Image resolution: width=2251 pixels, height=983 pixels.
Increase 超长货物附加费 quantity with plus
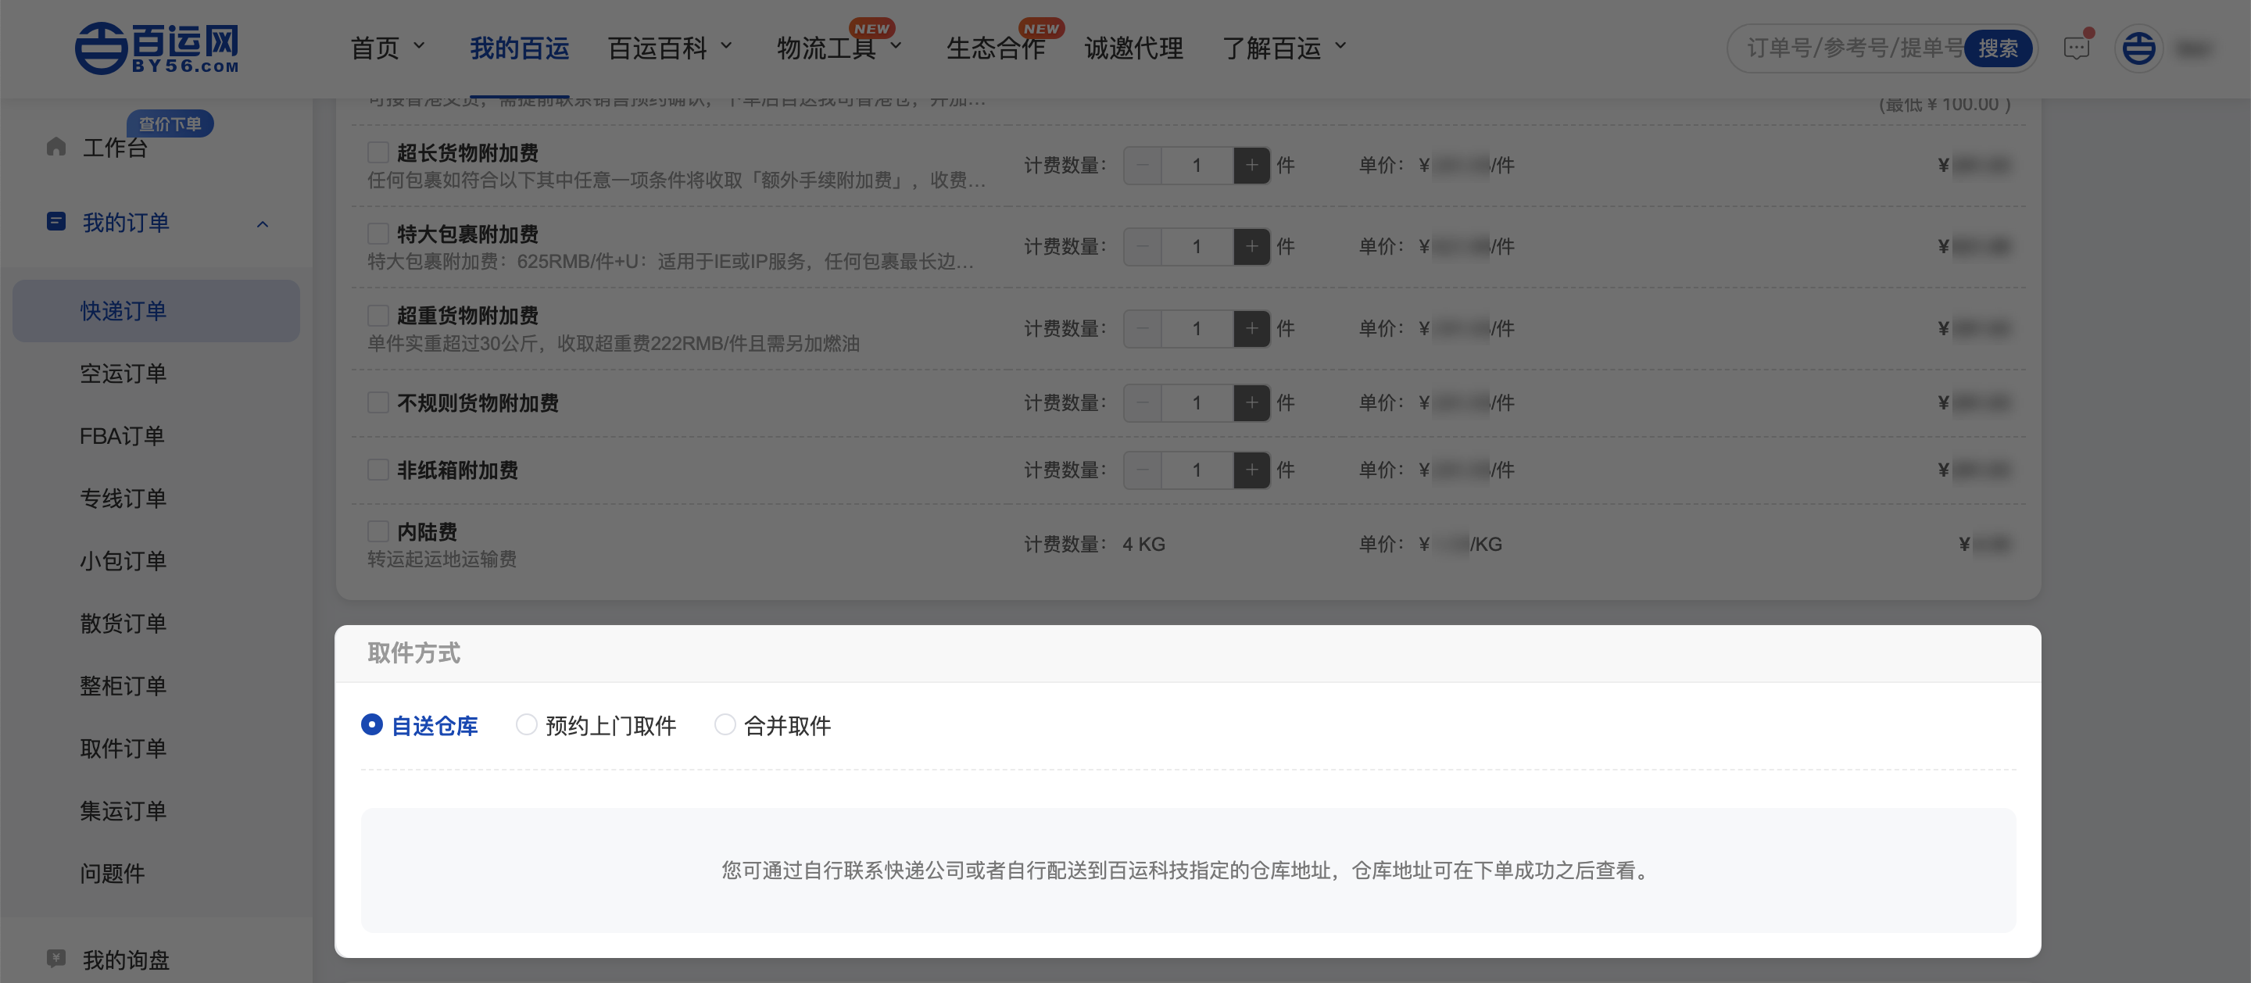(x=1251, y=165)
